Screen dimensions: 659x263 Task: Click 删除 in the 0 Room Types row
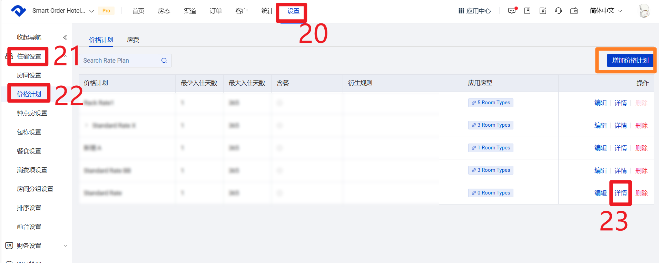point(641,193)
